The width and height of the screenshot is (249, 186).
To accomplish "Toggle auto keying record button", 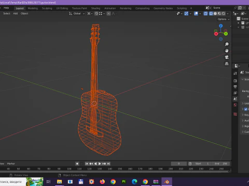I will pos(77,164).
